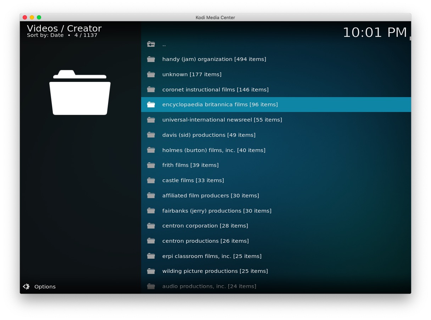Screen dimensions: 431x320
Task: Select centron productions [26 items]
Action: point(205,241)
